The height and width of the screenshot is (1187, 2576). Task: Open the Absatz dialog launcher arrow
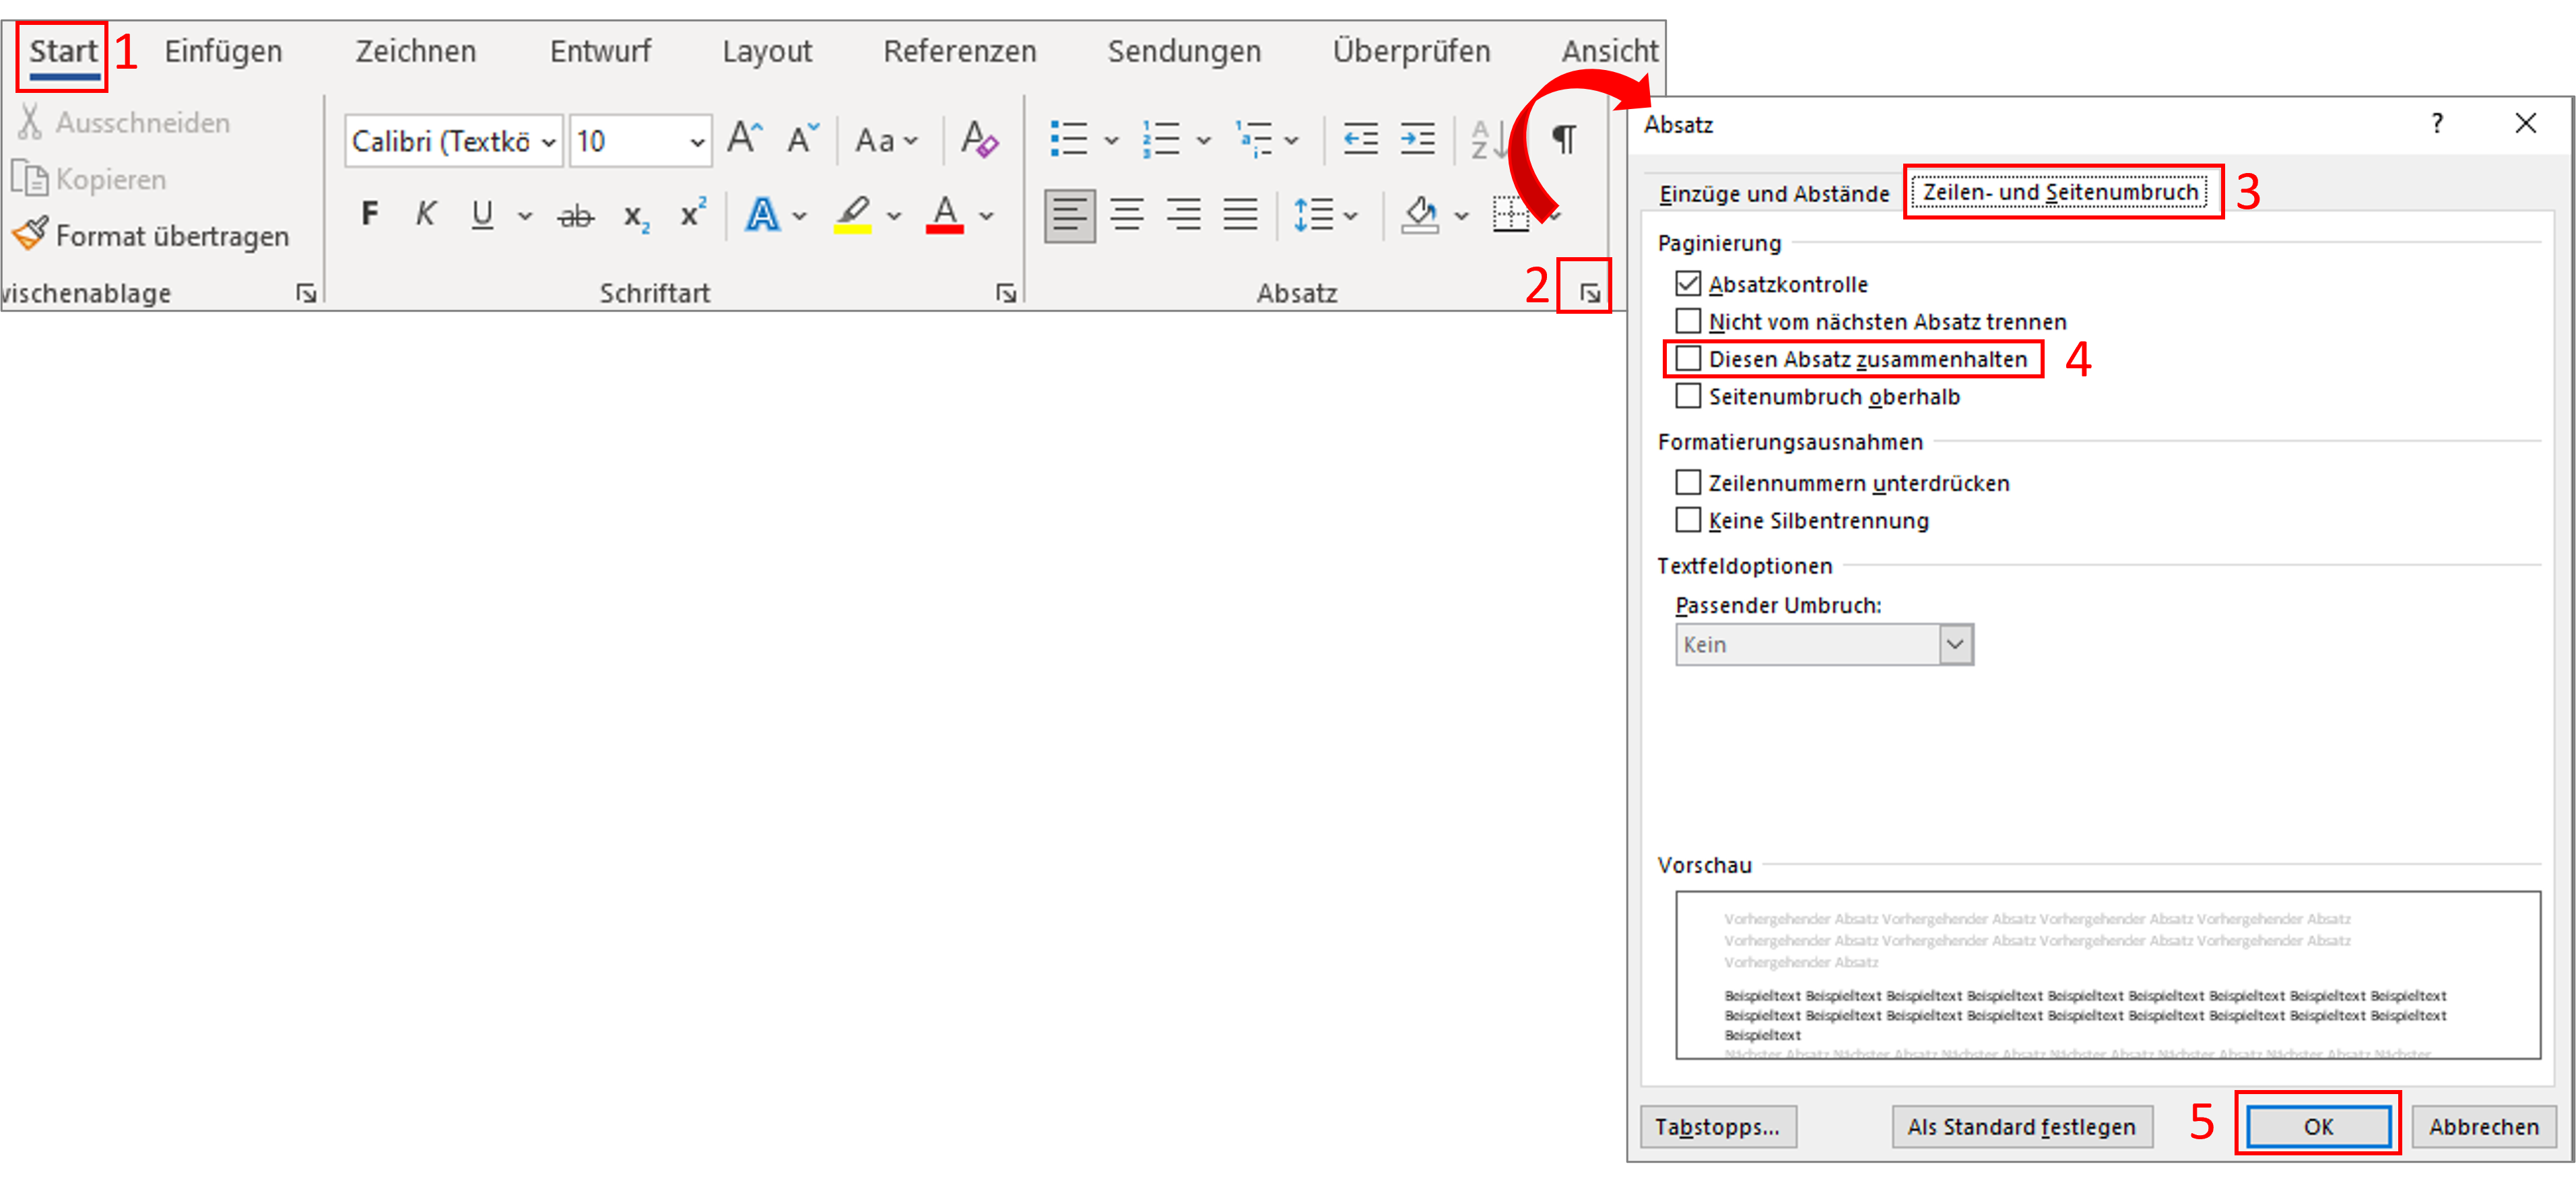coord(1590,293)
